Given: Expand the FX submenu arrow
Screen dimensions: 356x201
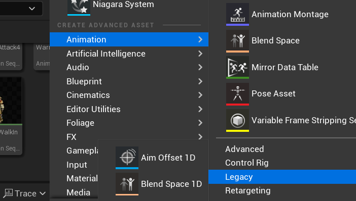Looking at the screenshot, I should (200, 137).
